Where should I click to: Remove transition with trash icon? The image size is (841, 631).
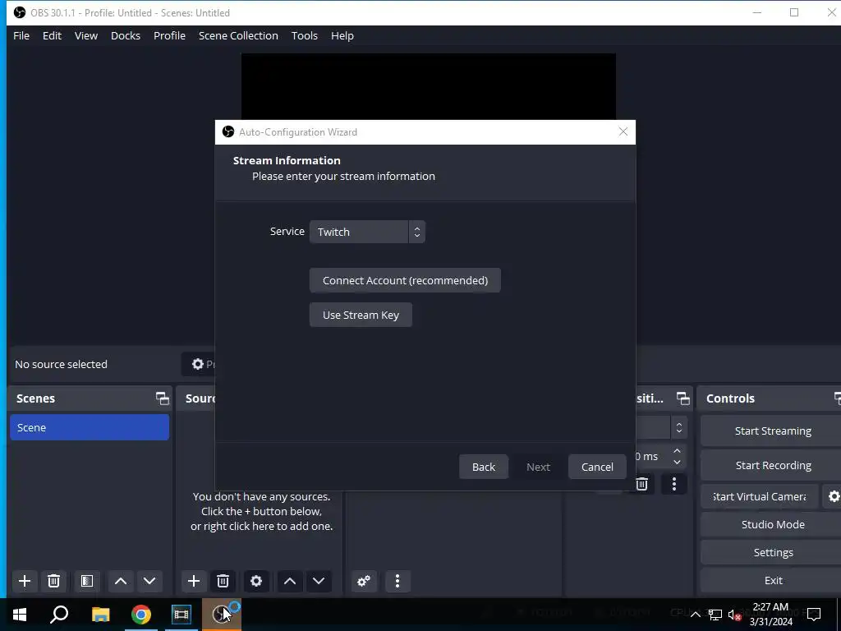(641, 484)
